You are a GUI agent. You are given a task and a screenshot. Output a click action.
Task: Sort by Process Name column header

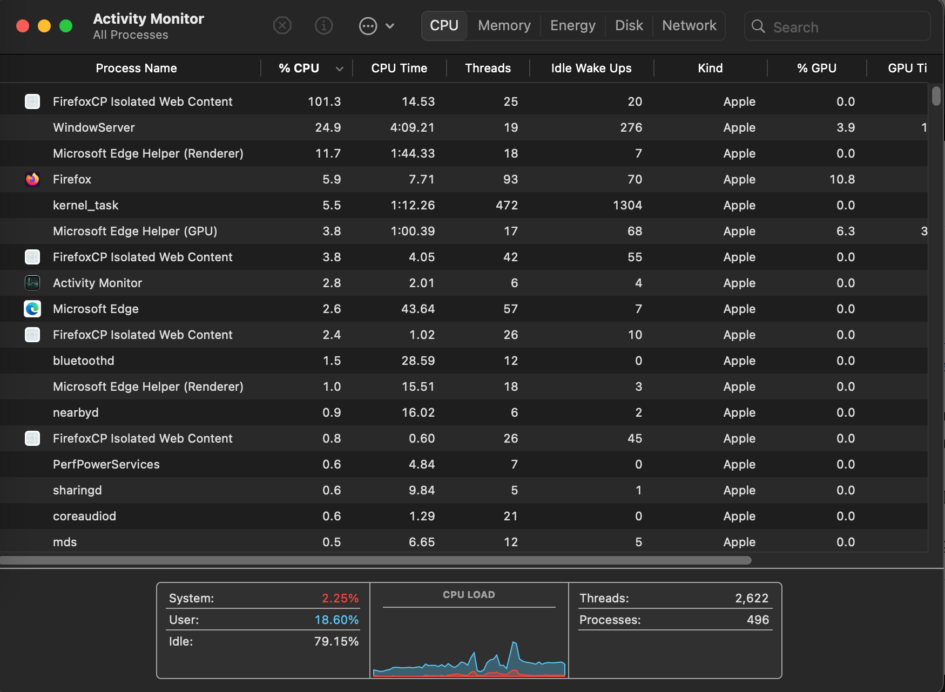click(x=136, y=68)
